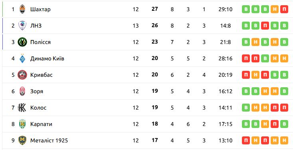Open the Шахтар team name link
Viewport: 293px width, 150px height.
tap(40, 9)
